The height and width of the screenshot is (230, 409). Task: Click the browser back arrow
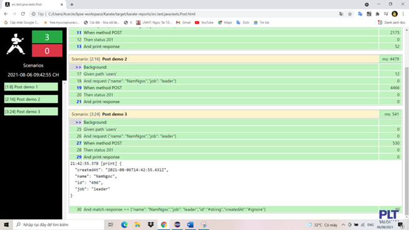pos(6,14)
